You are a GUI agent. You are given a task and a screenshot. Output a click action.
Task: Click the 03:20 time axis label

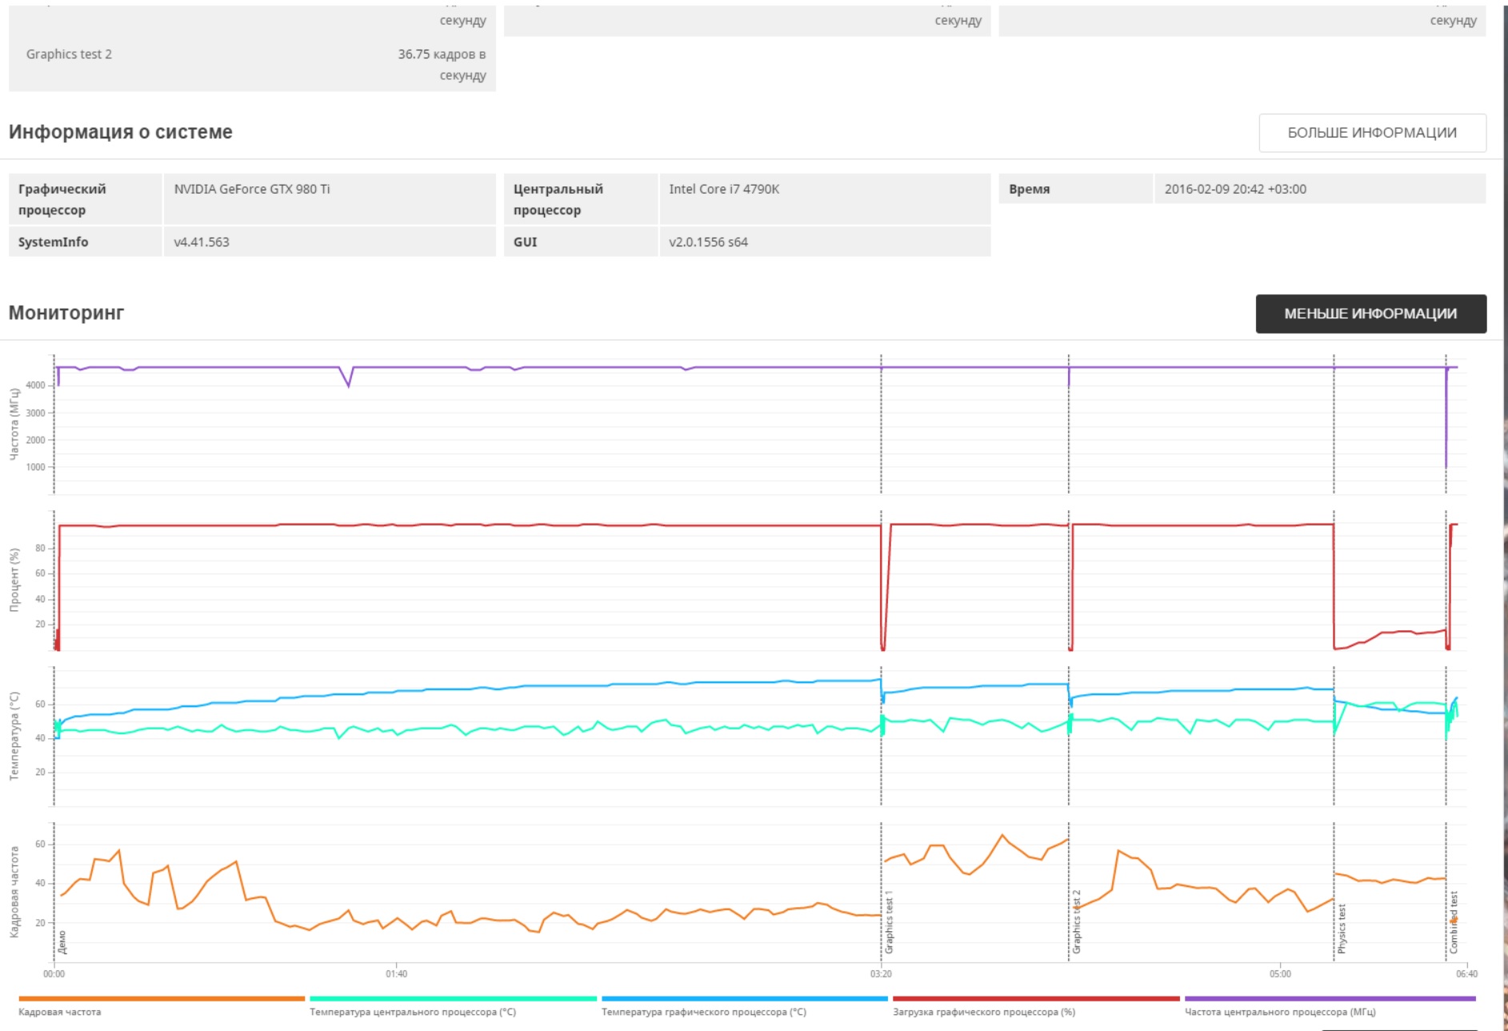point(881,973)
